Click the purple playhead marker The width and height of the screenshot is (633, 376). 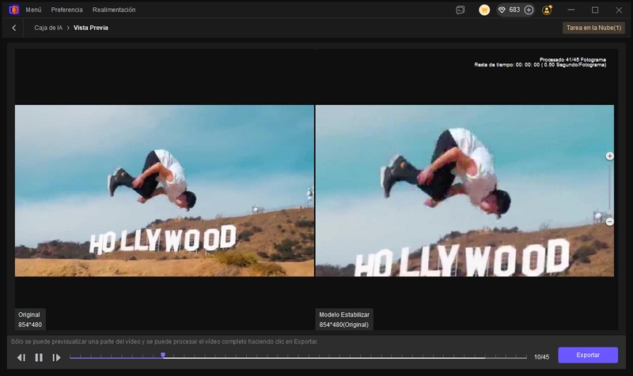click(163, 355)
